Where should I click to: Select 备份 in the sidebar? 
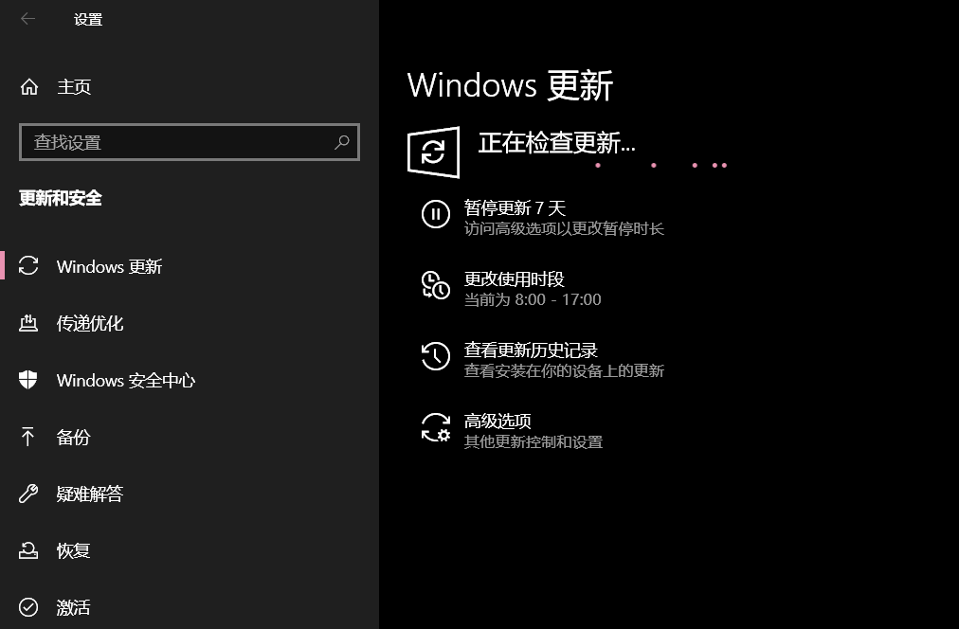(x=73, y=437)
